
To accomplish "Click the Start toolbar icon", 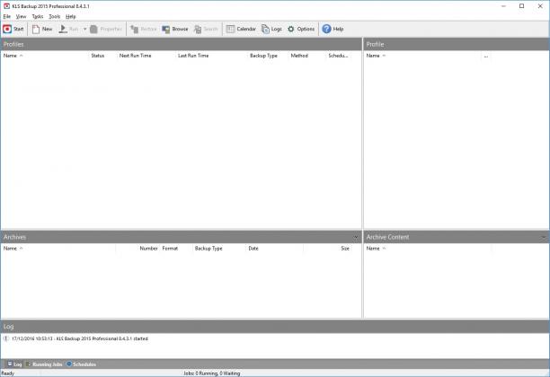I will pyautogui.click(x=7, y=29).
